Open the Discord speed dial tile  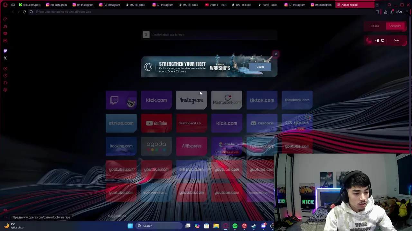(x=262, y=123)
